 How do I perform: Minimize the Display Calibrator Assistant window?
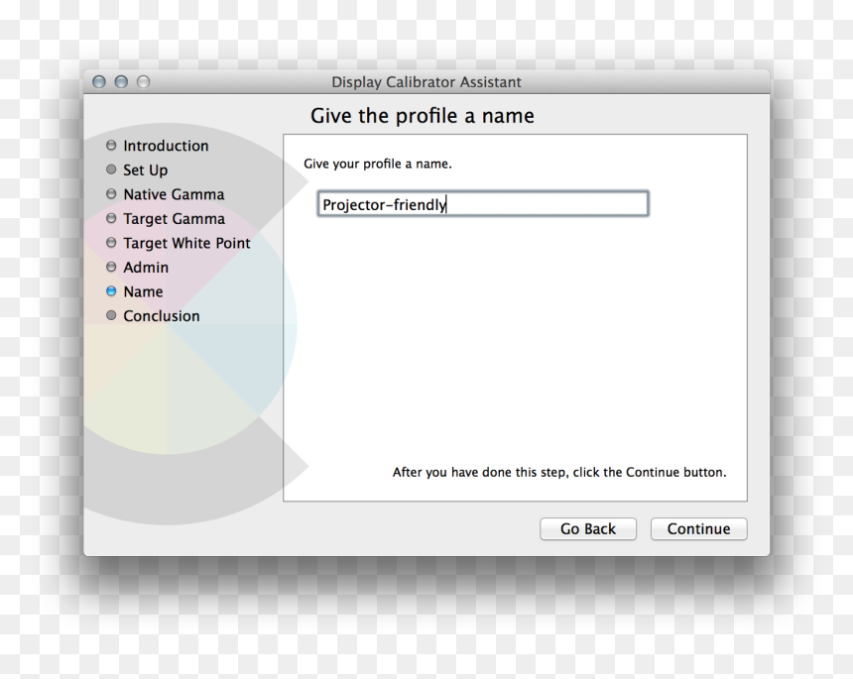coord(121,81)
